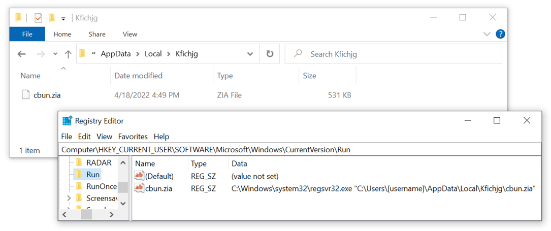Select the RADAR key in the registry tree

point(99,162)
